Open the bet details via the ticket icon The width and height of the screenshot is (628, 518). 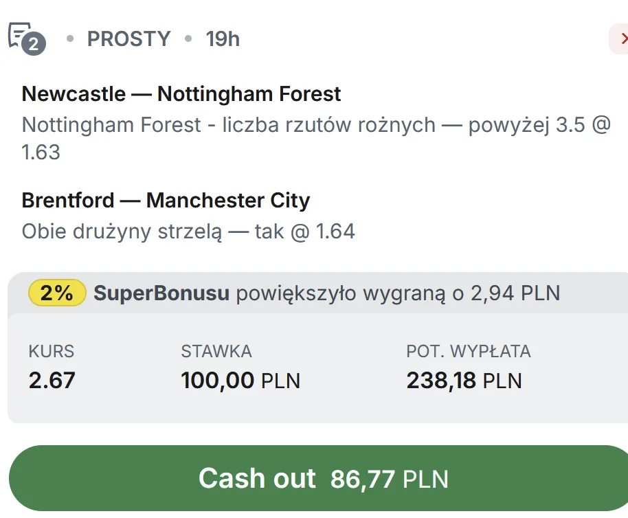(x=22, y=33)
